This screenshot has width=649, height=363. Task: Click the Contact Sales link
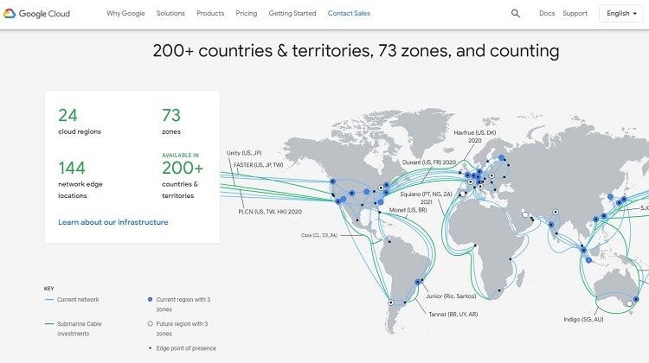[349, 13]
